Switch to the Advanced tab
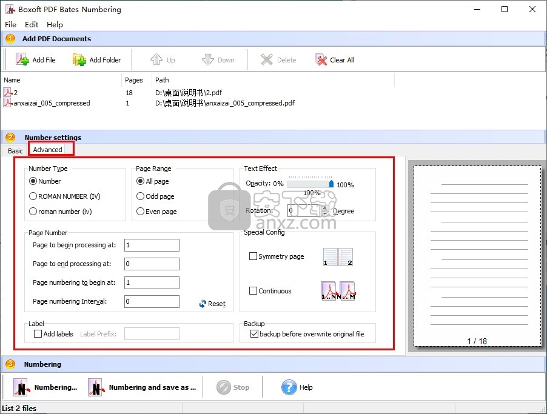The height and width of the screenshot is (414, 547). point(48,150)
